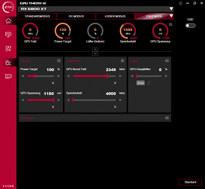Screen dimensions: 205x189
Task: Open Strom panel settings icon
Action: point(59,61)
